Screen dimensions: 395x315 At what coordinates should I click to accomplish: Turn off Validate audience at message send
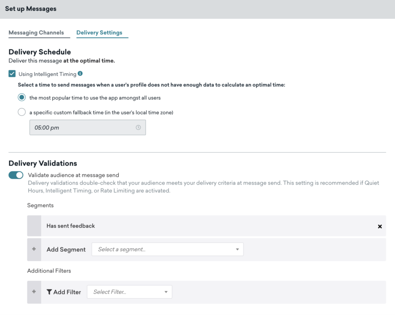click(x=16, y=175)
